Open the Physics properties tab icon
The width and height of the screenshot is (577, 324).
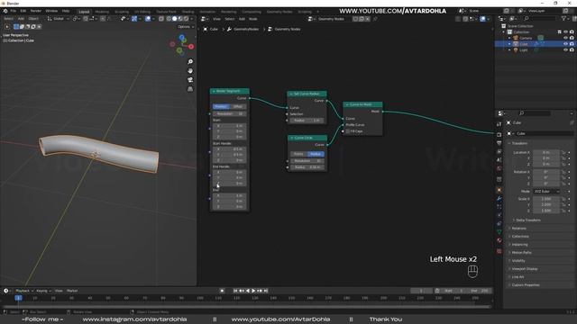[499, 216]
